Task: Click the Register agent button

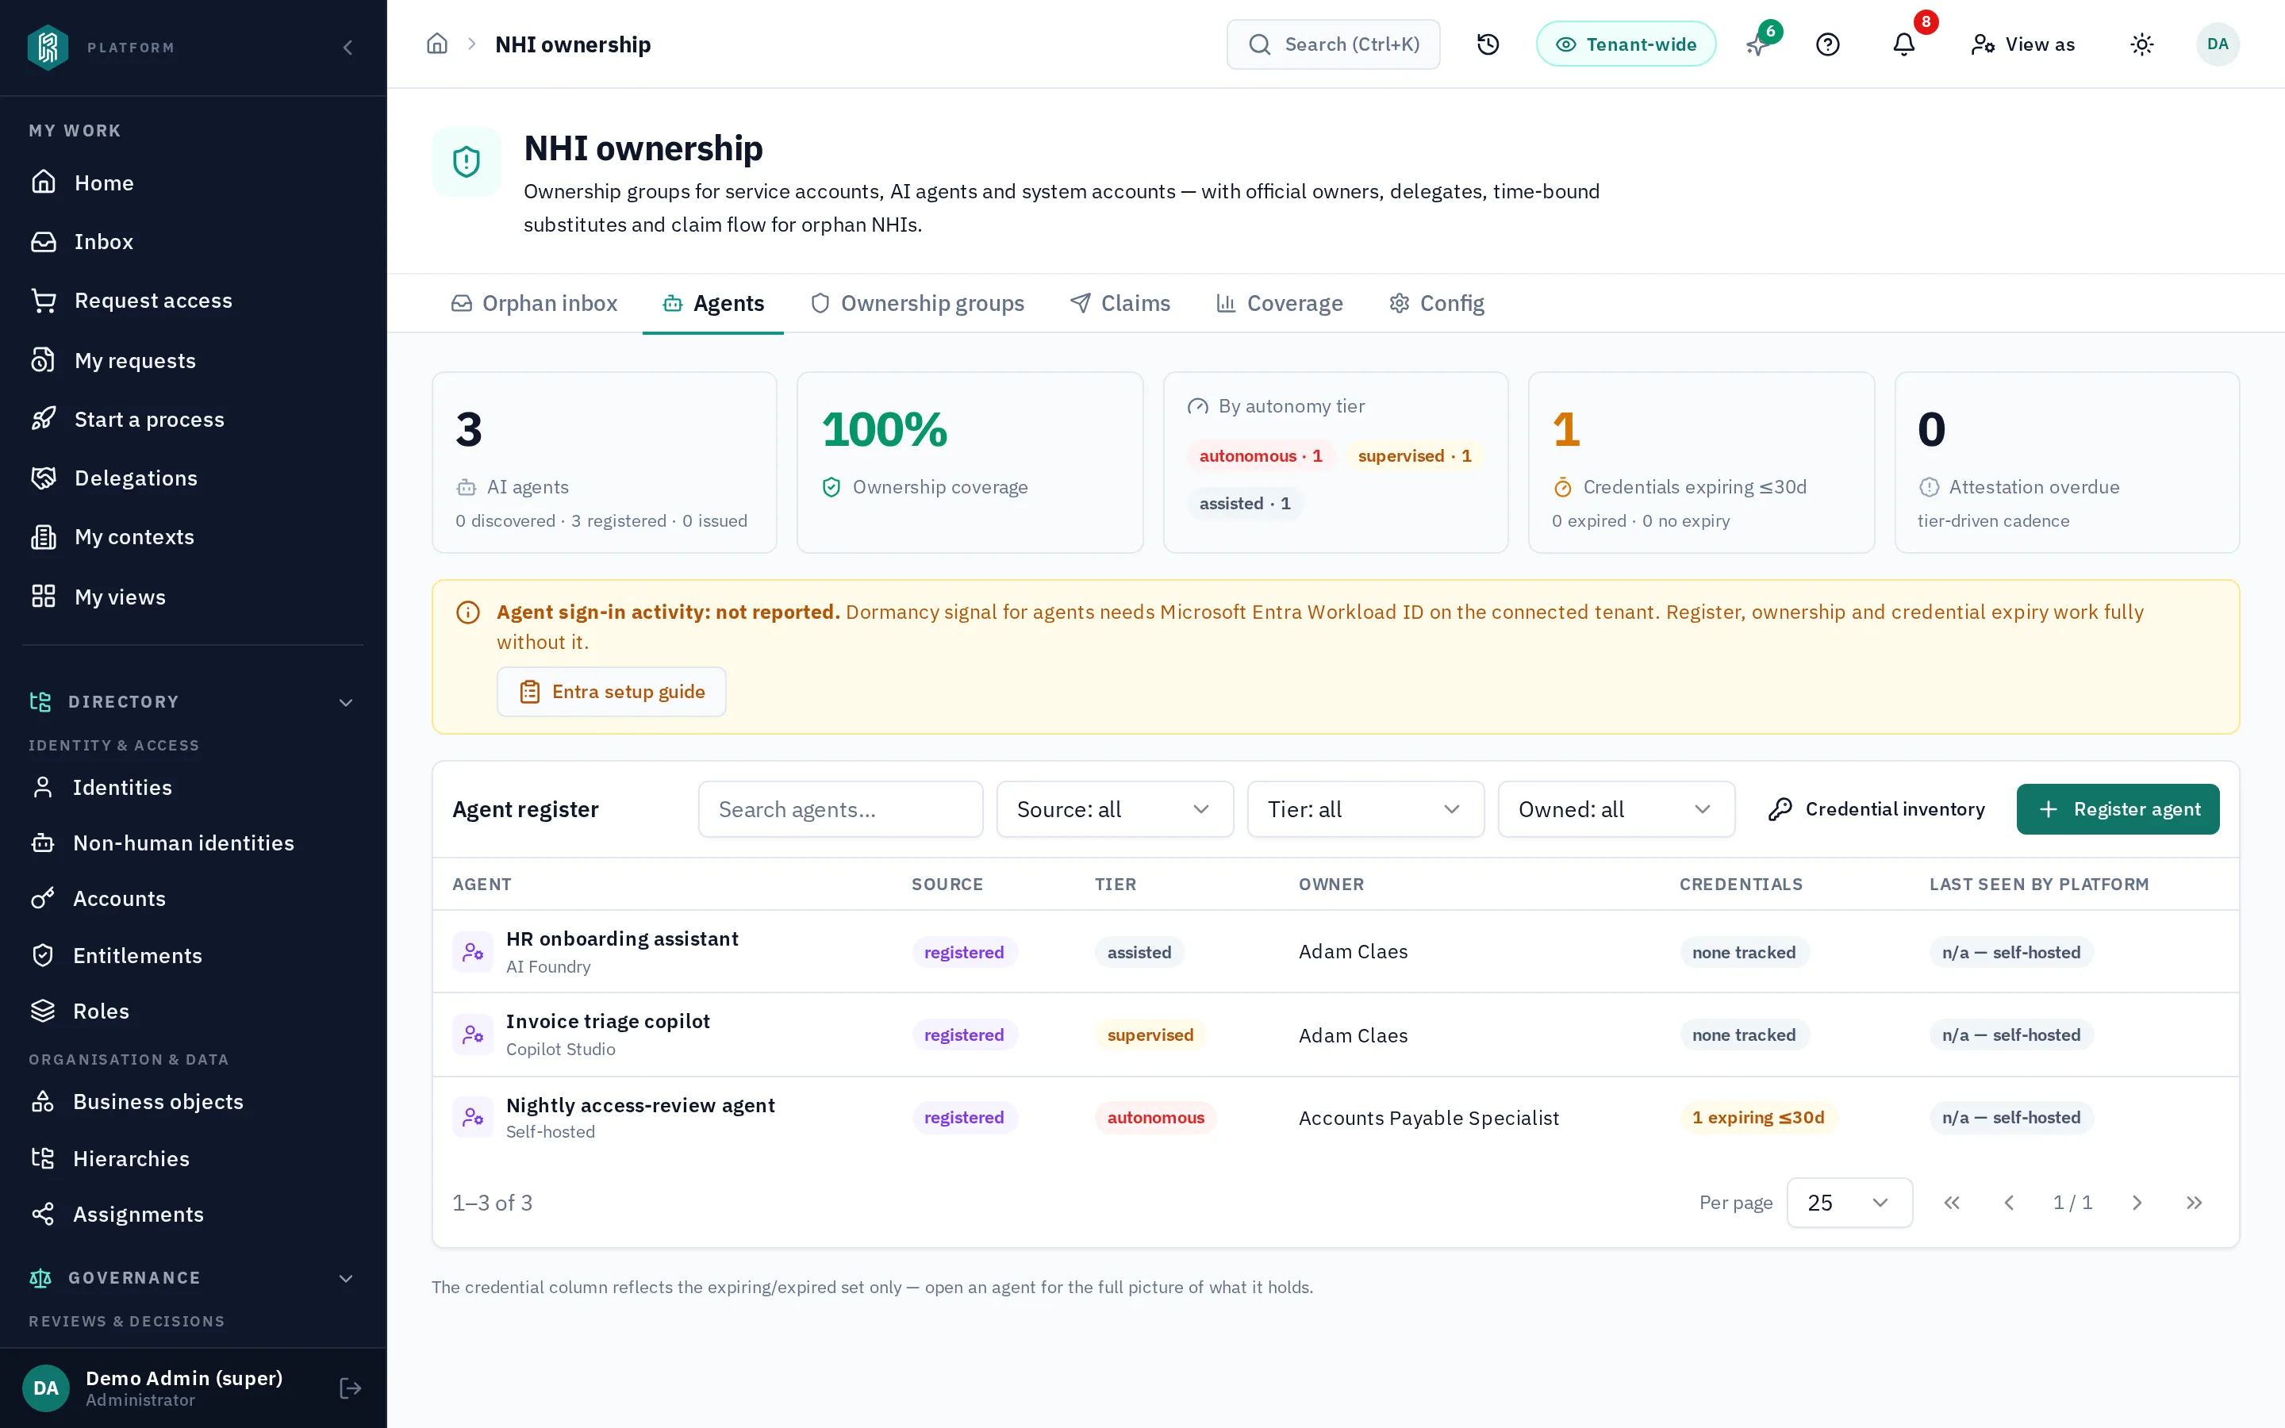Action: pyautogui.click(x=2118, y=809)
